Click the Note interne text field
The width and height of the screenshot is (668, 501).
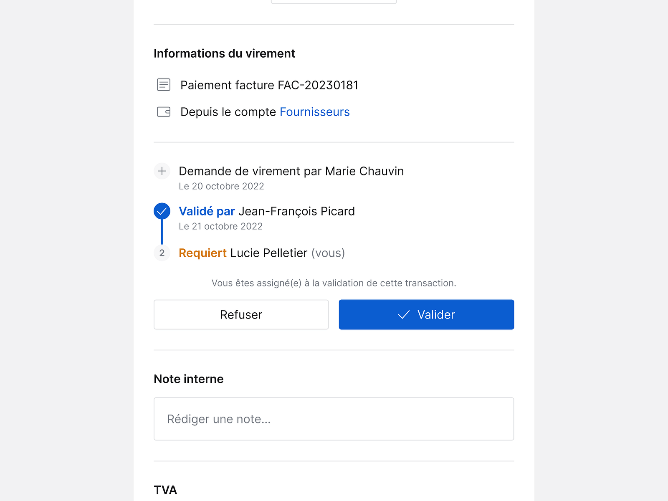334,419
